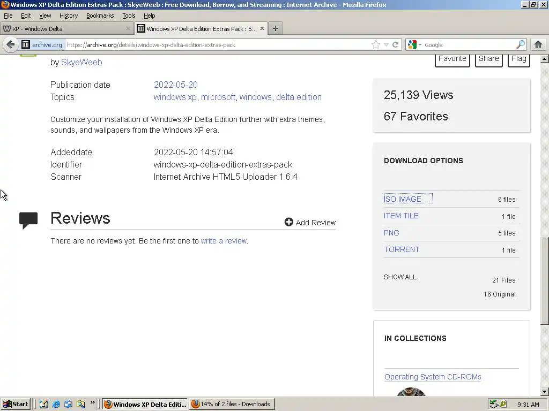This screenshot has width=549, height=411.
Task: Open the delta edition topic link
Action: pos(299,97)
